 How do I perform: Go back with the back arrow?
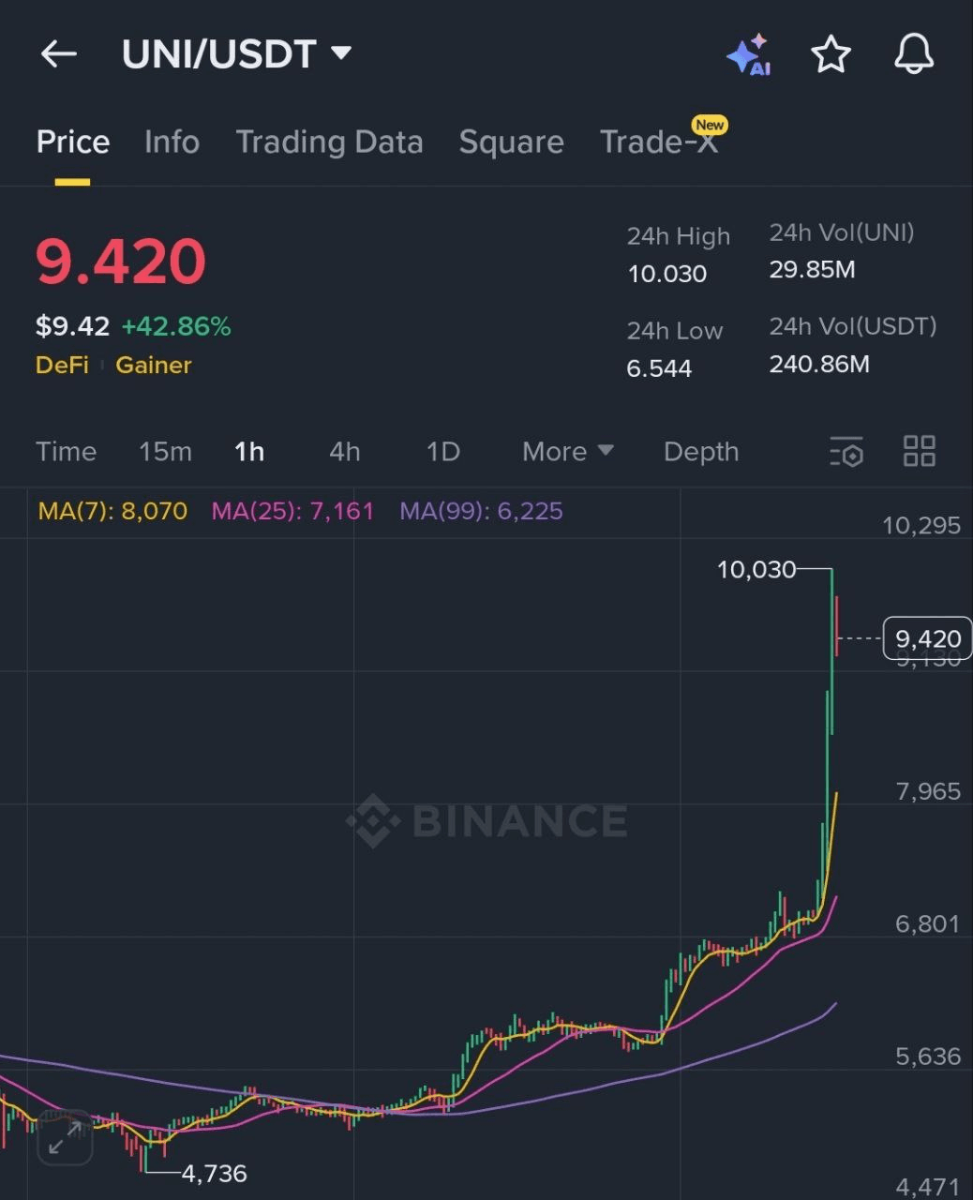(x=58, y=53)
